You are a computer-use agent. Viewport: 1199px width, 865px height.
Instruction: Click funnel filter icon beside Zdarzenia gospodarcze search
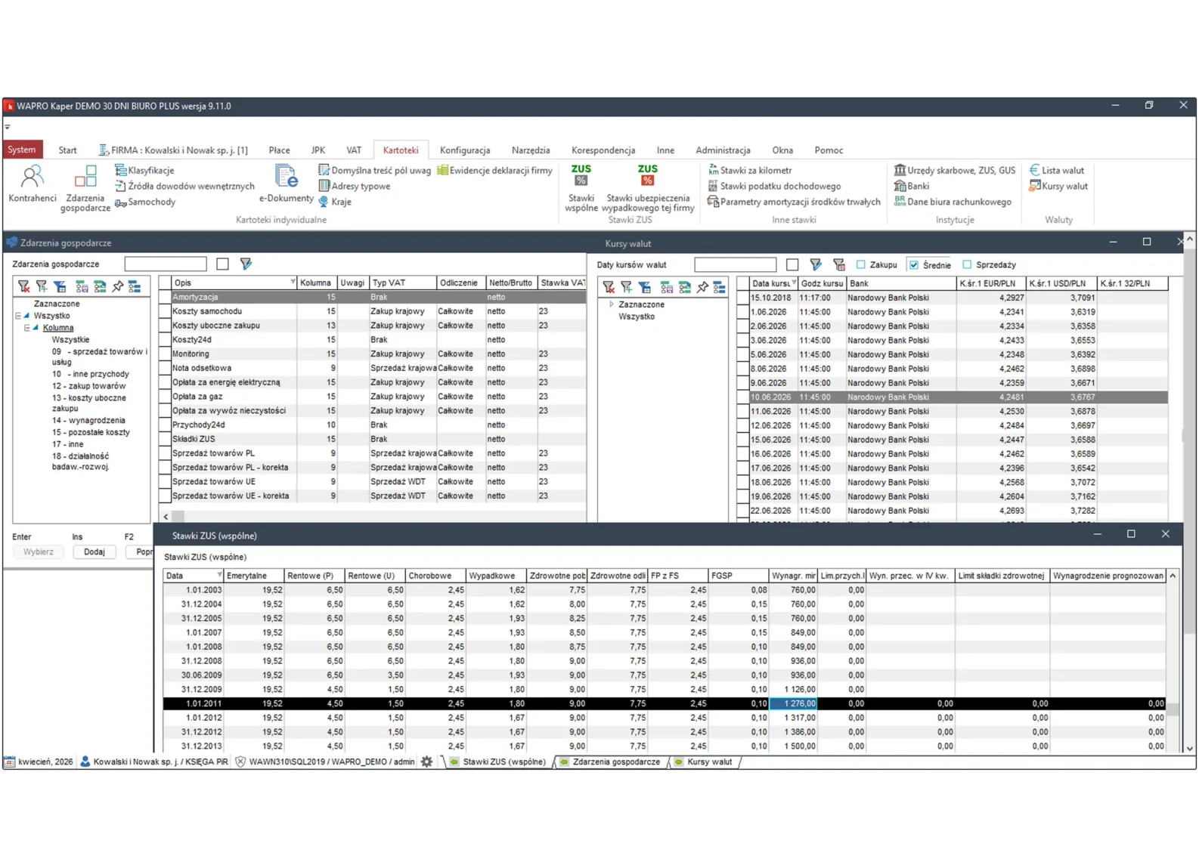tap(246, 264)
